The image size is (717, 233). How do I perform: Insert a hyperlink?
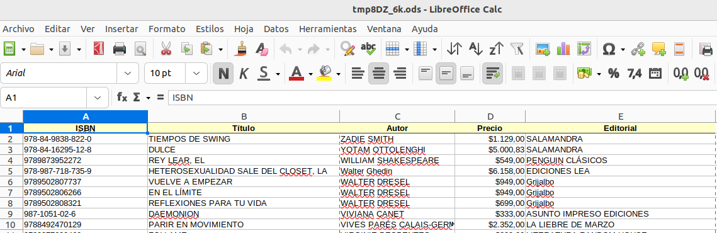(638, 48)
